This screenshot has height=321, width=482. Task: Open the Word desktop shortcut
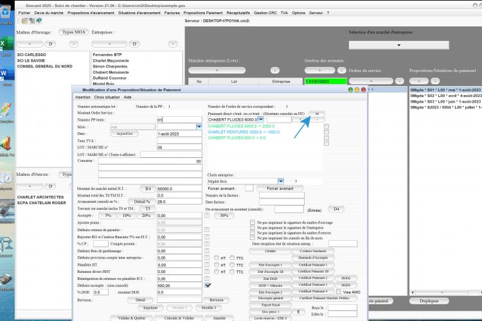click(x=6, y=74)
